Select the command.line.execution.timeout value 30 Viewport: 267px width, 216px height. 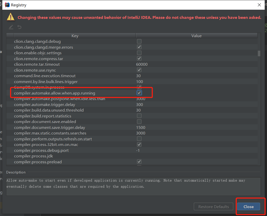138,76
